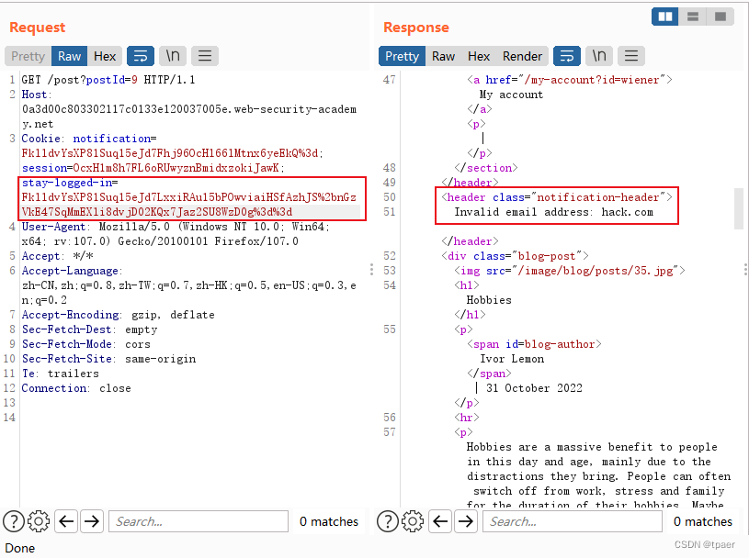Click the 'Connection: close' header line
Screen dimensions: 749x558
(76, 388)
